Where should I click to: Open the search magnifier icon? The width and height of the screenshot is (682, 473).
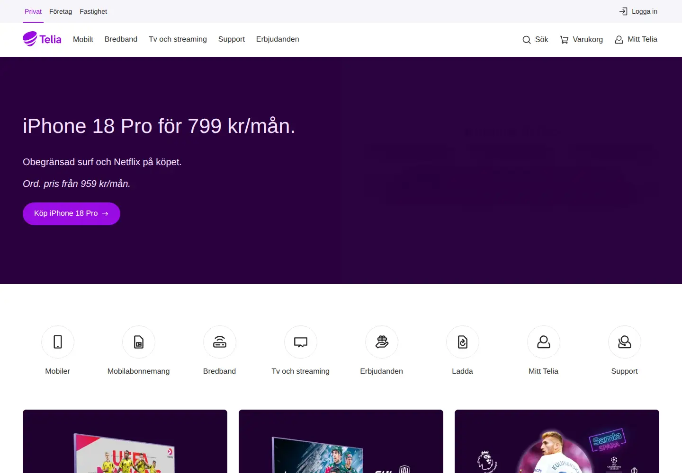pos(527,40)
